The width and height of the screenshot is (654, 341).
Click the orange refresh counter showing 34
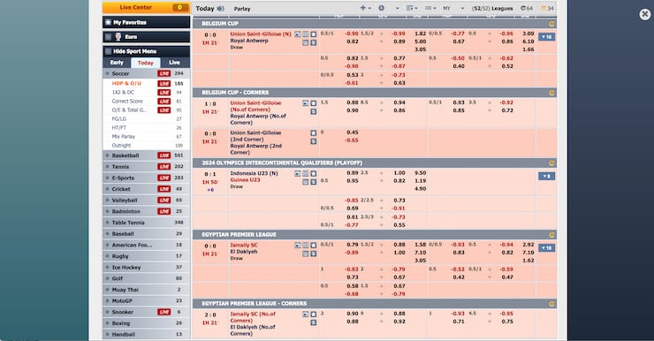tap(547, 8)
